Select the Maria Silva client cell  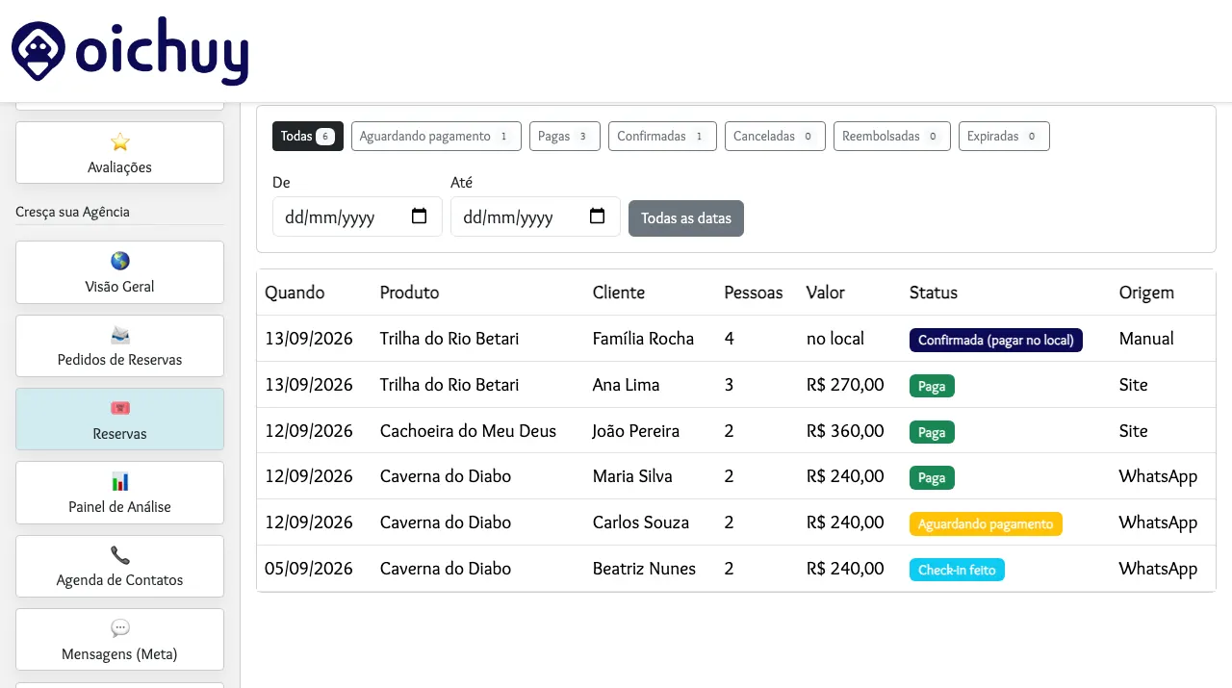632,476
